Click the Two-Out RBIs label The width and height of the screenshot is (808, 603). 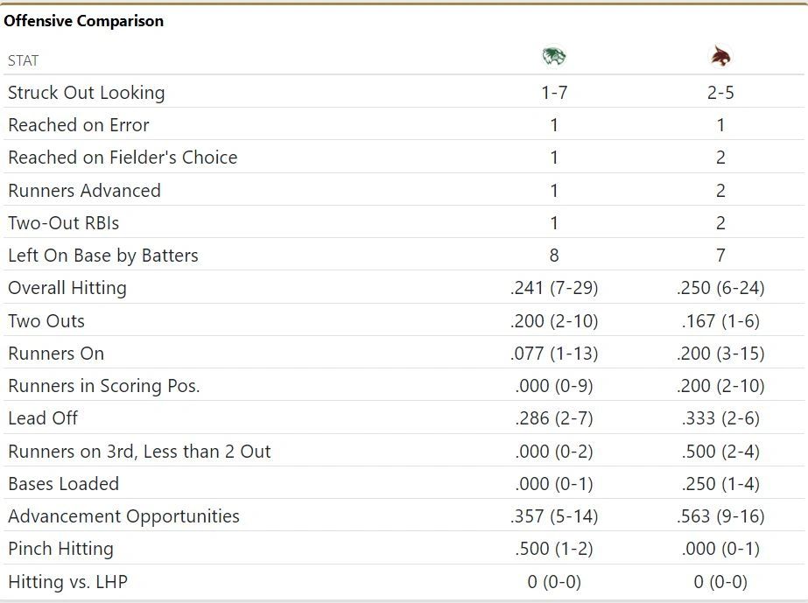pyautogui.click(x=63, y=223)
